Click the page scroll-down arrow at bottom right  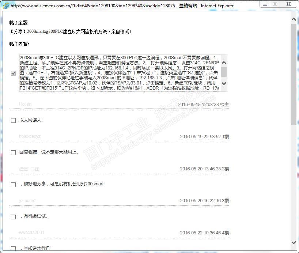pos(294,242)
